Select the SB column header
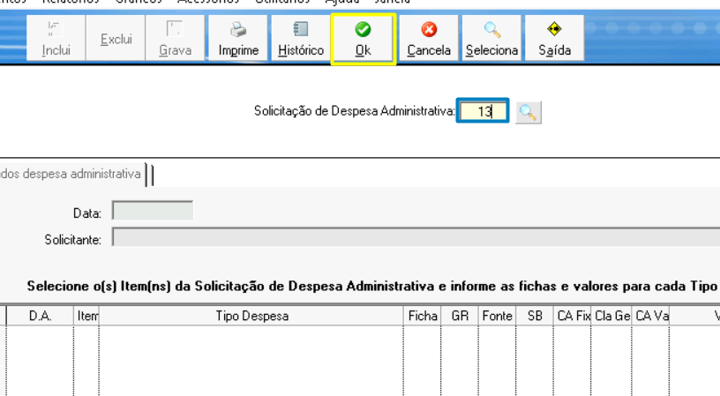 (535, 316)
